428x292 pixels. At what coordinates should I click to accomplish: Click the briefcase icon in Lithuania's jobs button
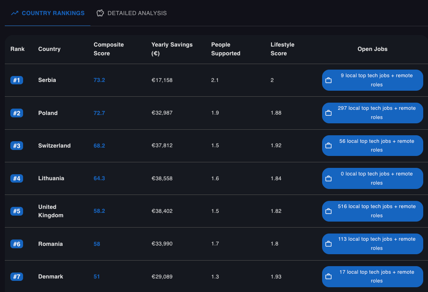coord(328,178)
